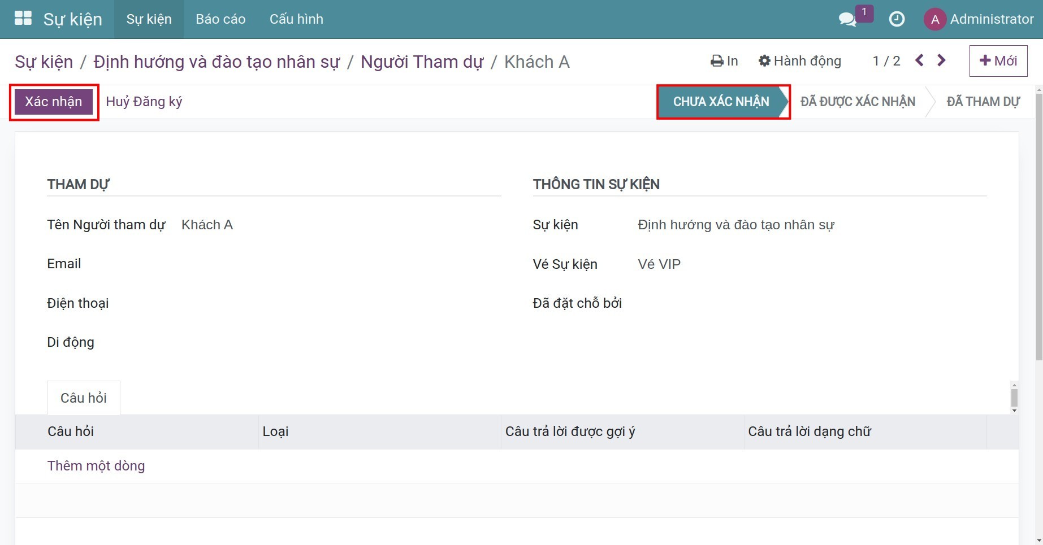Cancel registration via Huỷ Đăng ký

tap(144, 101)
